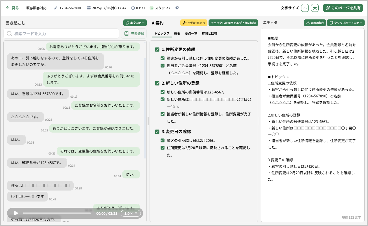This screenshot has height=226, width=368.
Task: Switch to the 概要 tab
Action: tap(177, 33)
